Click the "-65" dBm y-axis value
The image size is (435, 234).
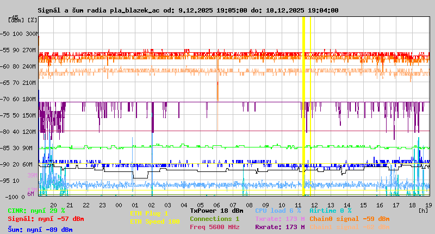(4, 83)
